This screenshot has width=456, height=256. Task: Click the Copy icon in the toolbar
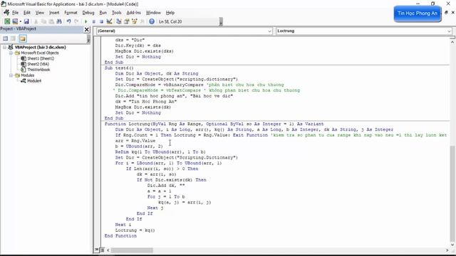pyautogui.click(x=43, y=21)
